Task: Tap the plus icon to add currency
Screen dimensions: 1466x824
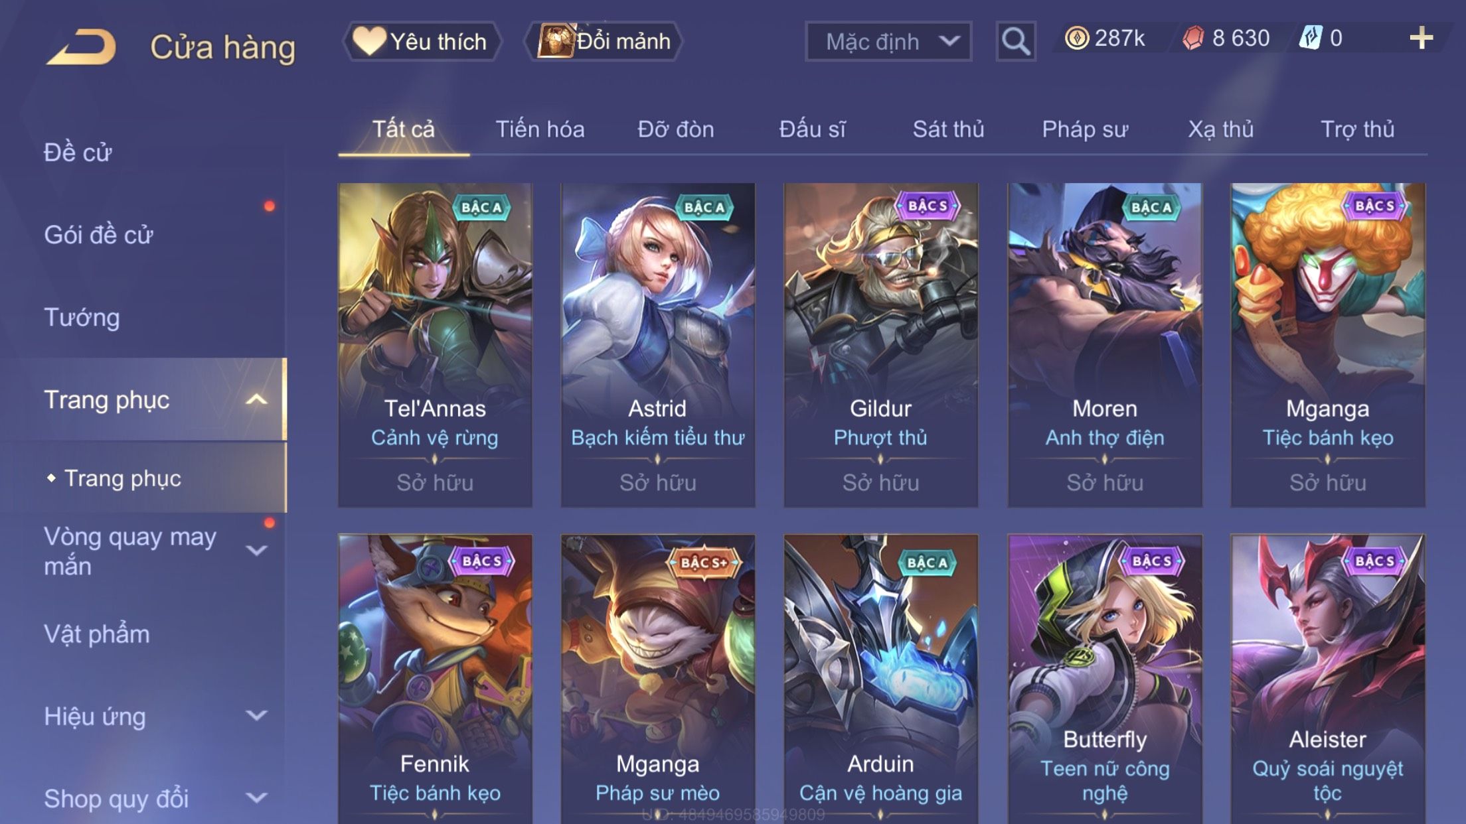Action: pyautogui.click(x=1421, y=38)
